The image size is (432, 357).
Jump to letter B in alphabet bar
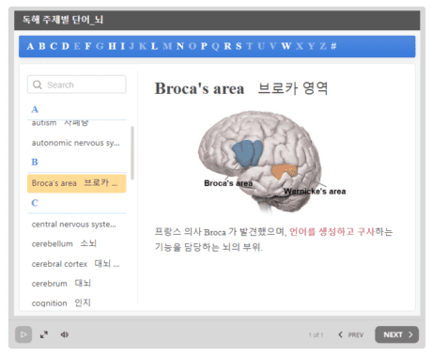point(42,46)
